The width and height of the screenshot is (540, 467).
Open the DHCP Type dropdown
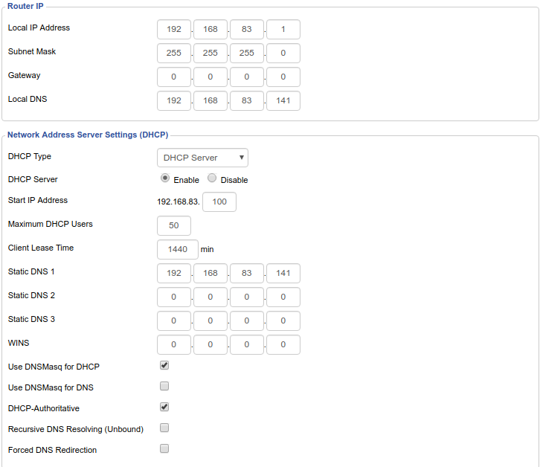tap(202, 158)
